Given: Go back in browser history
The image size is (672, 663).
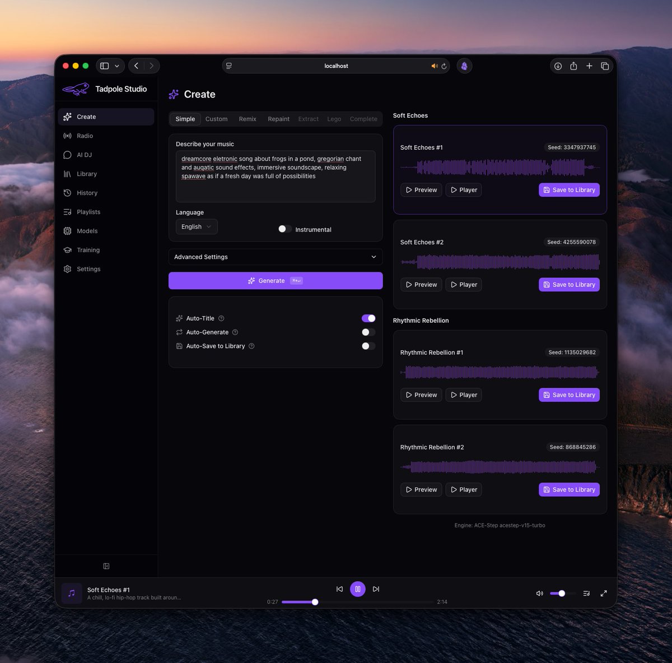Looking at the screenshot, I should 136,66.
